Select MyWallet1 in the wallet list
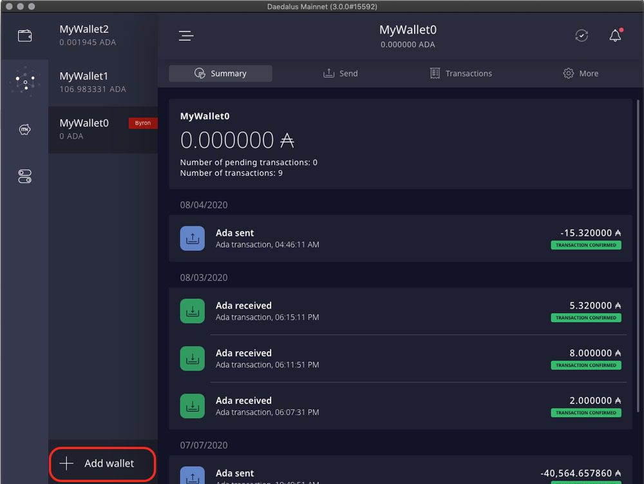The image size is (644, 484). tap(103, 82)
